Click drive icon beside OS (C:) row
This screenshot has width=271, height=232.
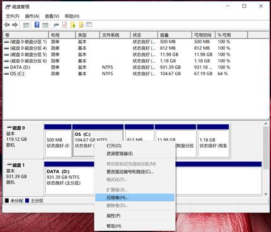point(6,74)
